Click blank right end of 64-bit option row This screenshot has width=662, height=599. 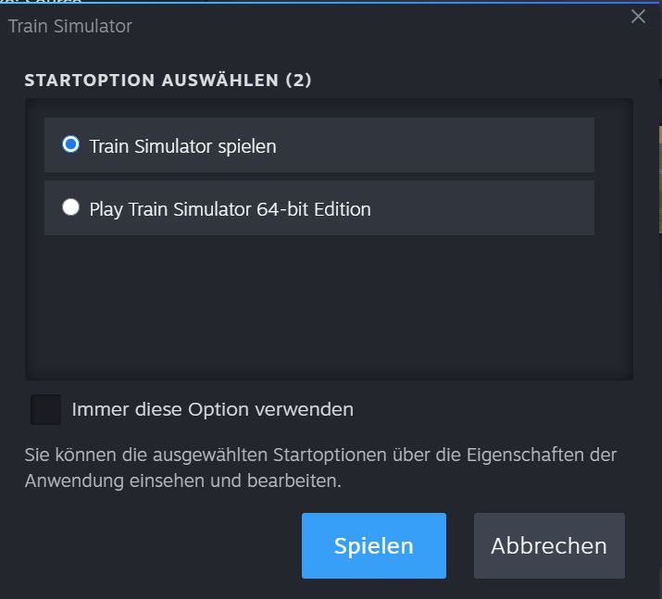[x=518, y=207]
